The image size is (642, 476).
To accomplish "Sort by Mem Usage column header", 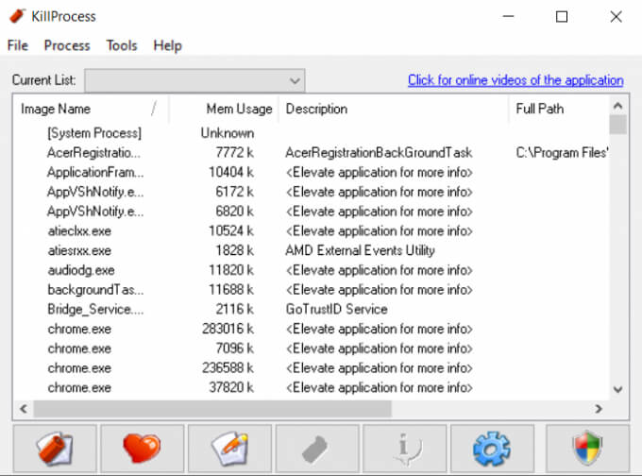I will pyautogui.click(x=224, y=109).
